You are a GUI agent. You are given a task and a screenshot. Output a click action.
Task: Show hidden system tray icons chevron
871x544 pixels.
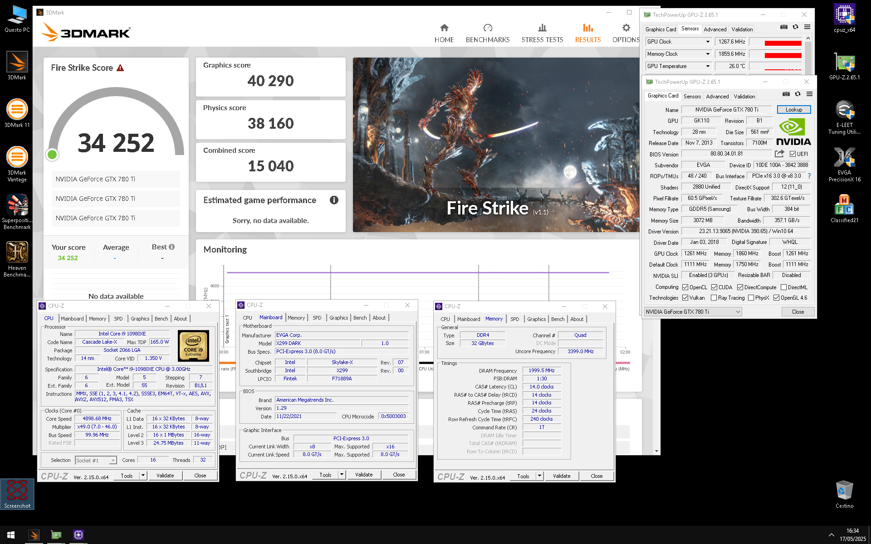coord(831,535)
